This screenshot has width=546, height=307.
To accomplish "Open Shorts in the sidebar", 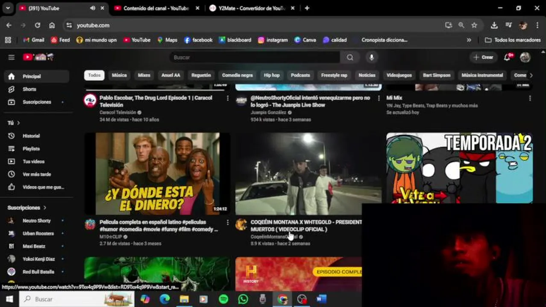I will coord(36,89).
